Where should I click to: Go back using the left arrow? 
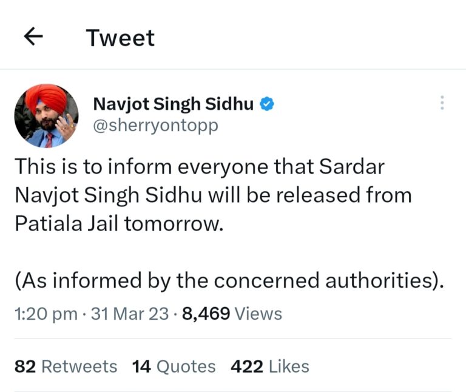point(33,38)
